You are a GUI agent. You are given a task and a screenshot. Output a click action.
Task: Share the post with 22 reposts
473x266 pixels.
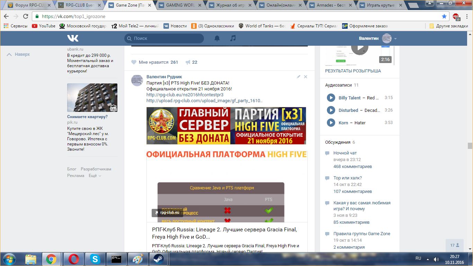[x=191, y=62]
